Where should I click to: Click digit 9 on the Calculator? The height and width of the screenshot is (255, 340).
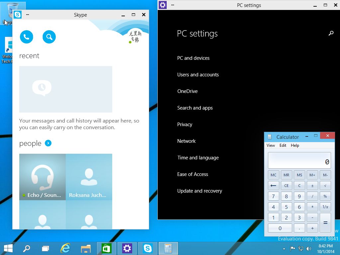(x=299, y=196)
